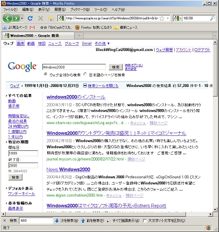This screenshot has height=232, width=219.
Task: Open the News Windows2000 result
Action: coord(68,169)
